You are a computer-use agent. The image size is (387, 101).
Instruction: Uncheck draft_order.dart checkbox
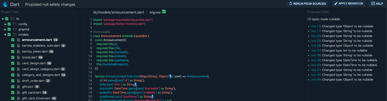tap(13, 81)
